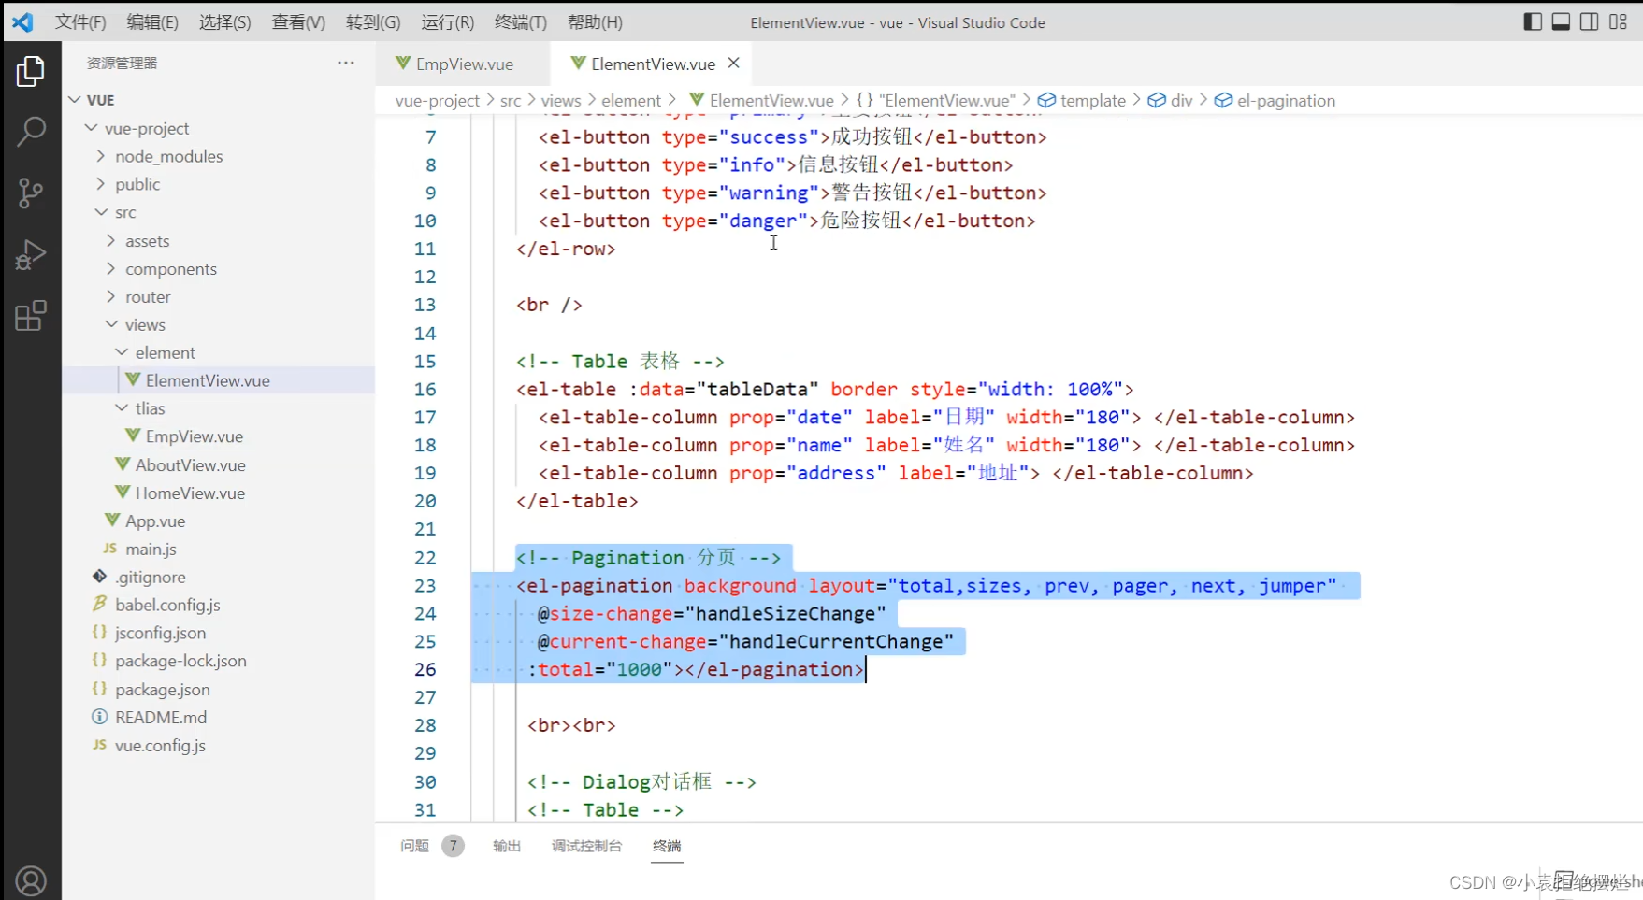Expand the public folder
Viewport: 1643px width, 900px height.
[x=219, y=184]
